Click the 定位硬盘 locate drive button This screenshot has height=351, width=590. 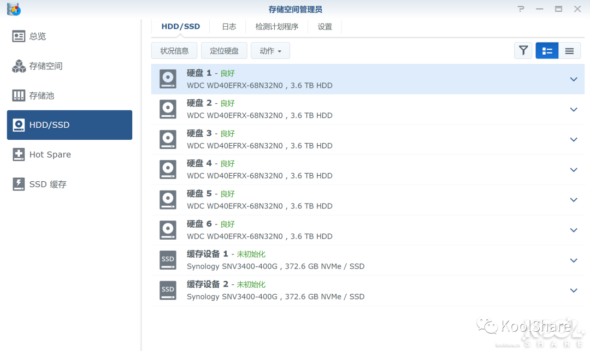(224, 51)
